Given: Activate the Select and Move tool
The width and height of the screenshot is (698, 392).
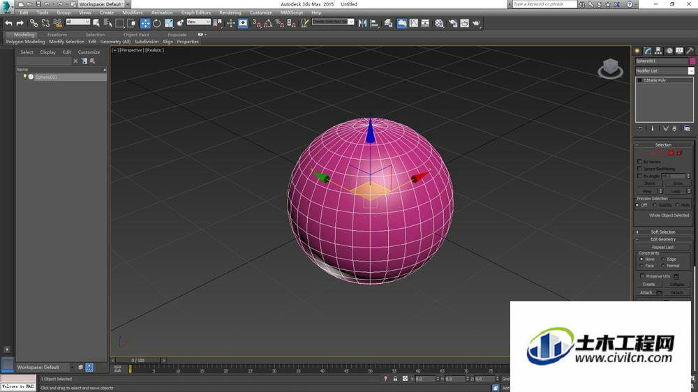Looking at the screenshot, I should [x=145, y=23].
